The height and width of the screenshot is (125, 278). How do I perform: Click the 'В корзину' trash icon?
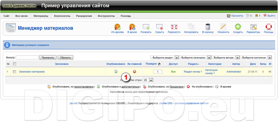click(x=208, y=27)
